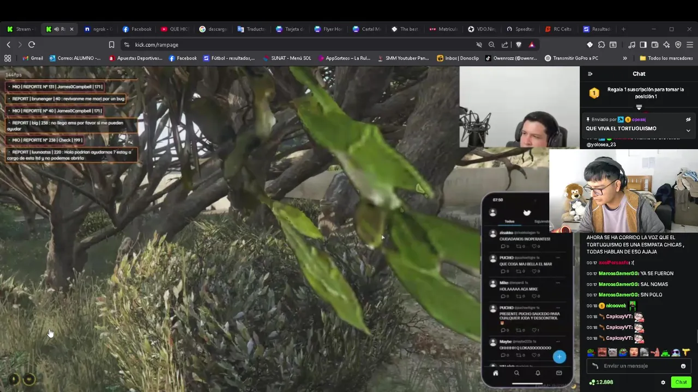
Task: Open the Brave Wallet icon
Action: click(655, 45)
